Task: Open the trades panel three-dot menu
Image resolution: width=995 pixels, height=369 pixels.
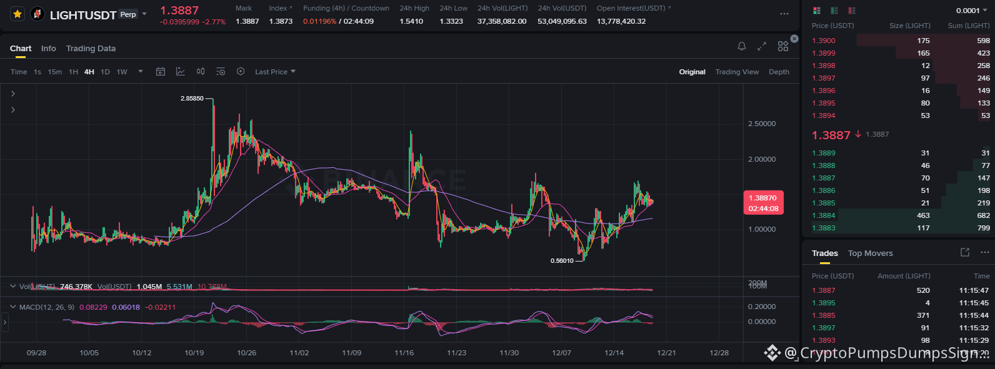Action: [985, 252]
